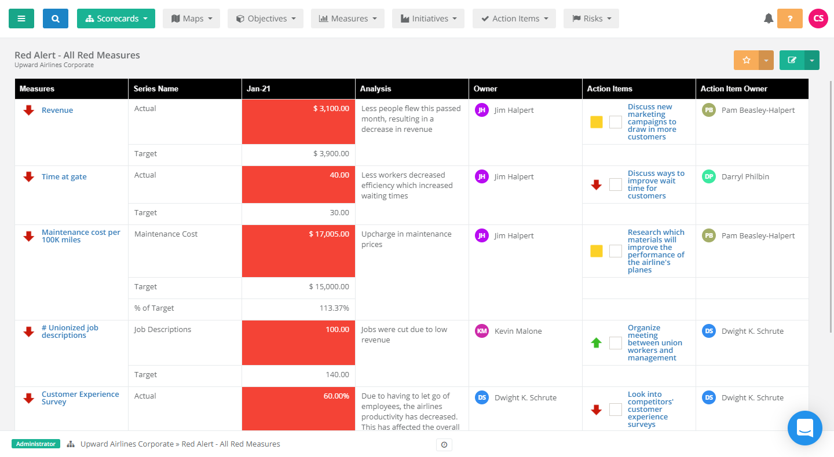Open the Risks menu
834x457 pixels.
[591, 18]
